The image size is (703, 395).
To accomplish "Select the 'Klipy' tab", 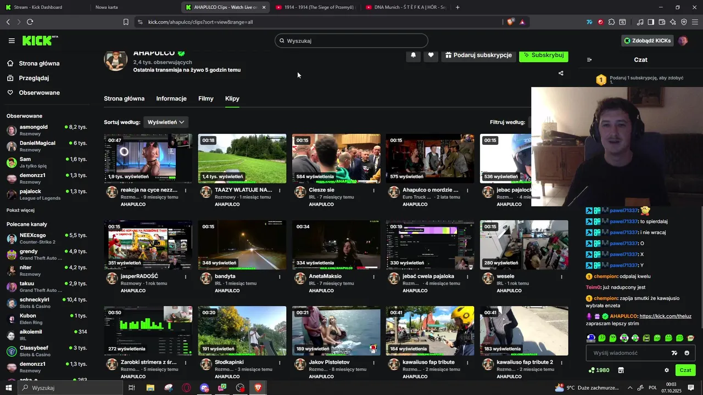I will point(232,99).
